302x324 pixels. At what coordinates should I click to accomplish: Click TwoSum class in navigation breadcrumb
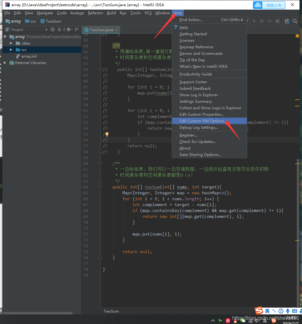click(x=51, y=21)
